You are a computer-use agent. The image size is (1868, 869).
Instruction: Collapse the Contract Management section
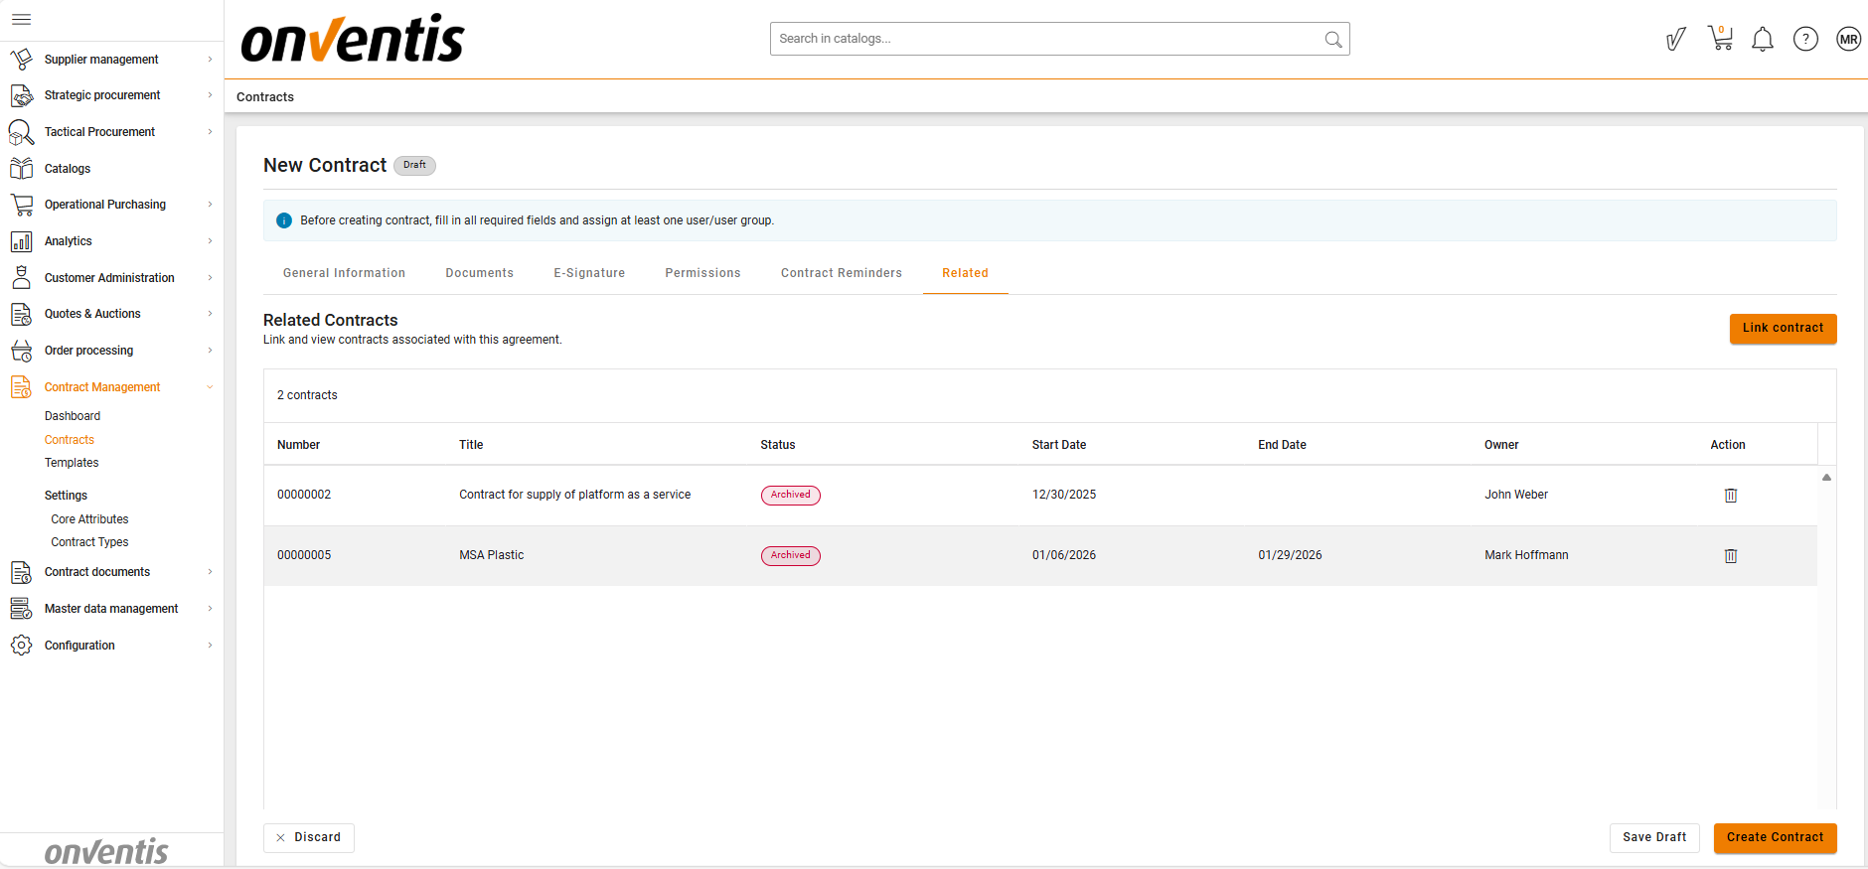pos(102,387)
